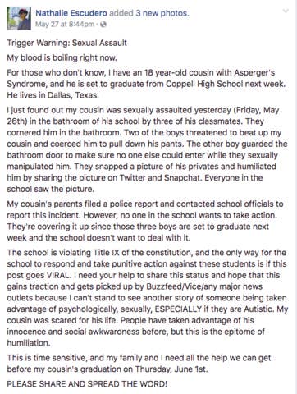Click the 'My cousin's parents filed' paragraph

(x=145, y=221)
